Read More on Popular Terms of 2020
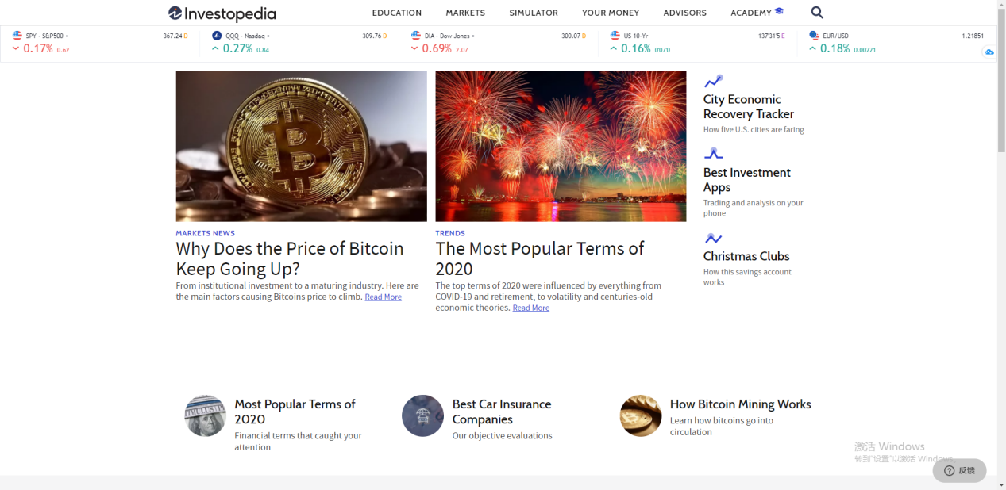 tap(530, 308)
